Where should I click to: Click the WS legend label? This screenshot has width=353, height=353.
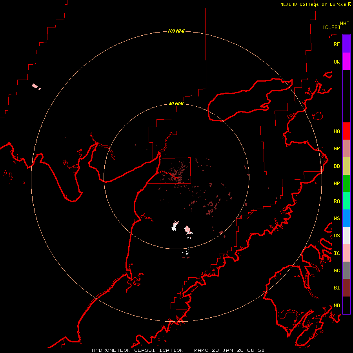click(x=337, y=218)
